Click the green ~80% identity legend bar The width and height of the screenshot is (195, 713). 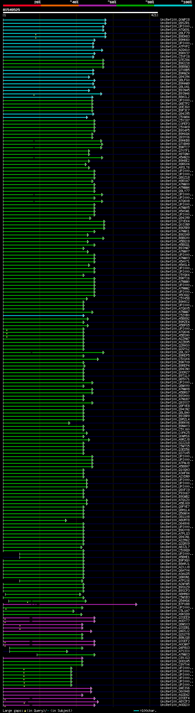tap(135, 5)
